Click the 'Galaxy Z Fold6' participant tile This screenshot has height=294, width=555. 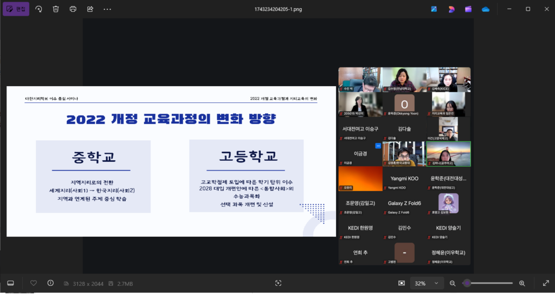tap(404, 204)
